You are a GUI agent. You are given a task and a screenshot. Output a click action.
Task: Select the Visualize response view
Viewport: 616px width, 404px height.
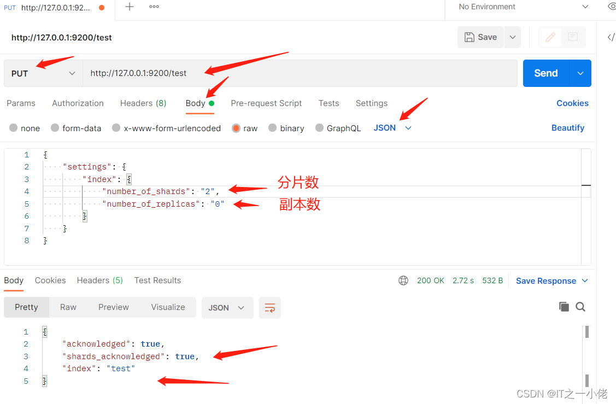(168, 307)
